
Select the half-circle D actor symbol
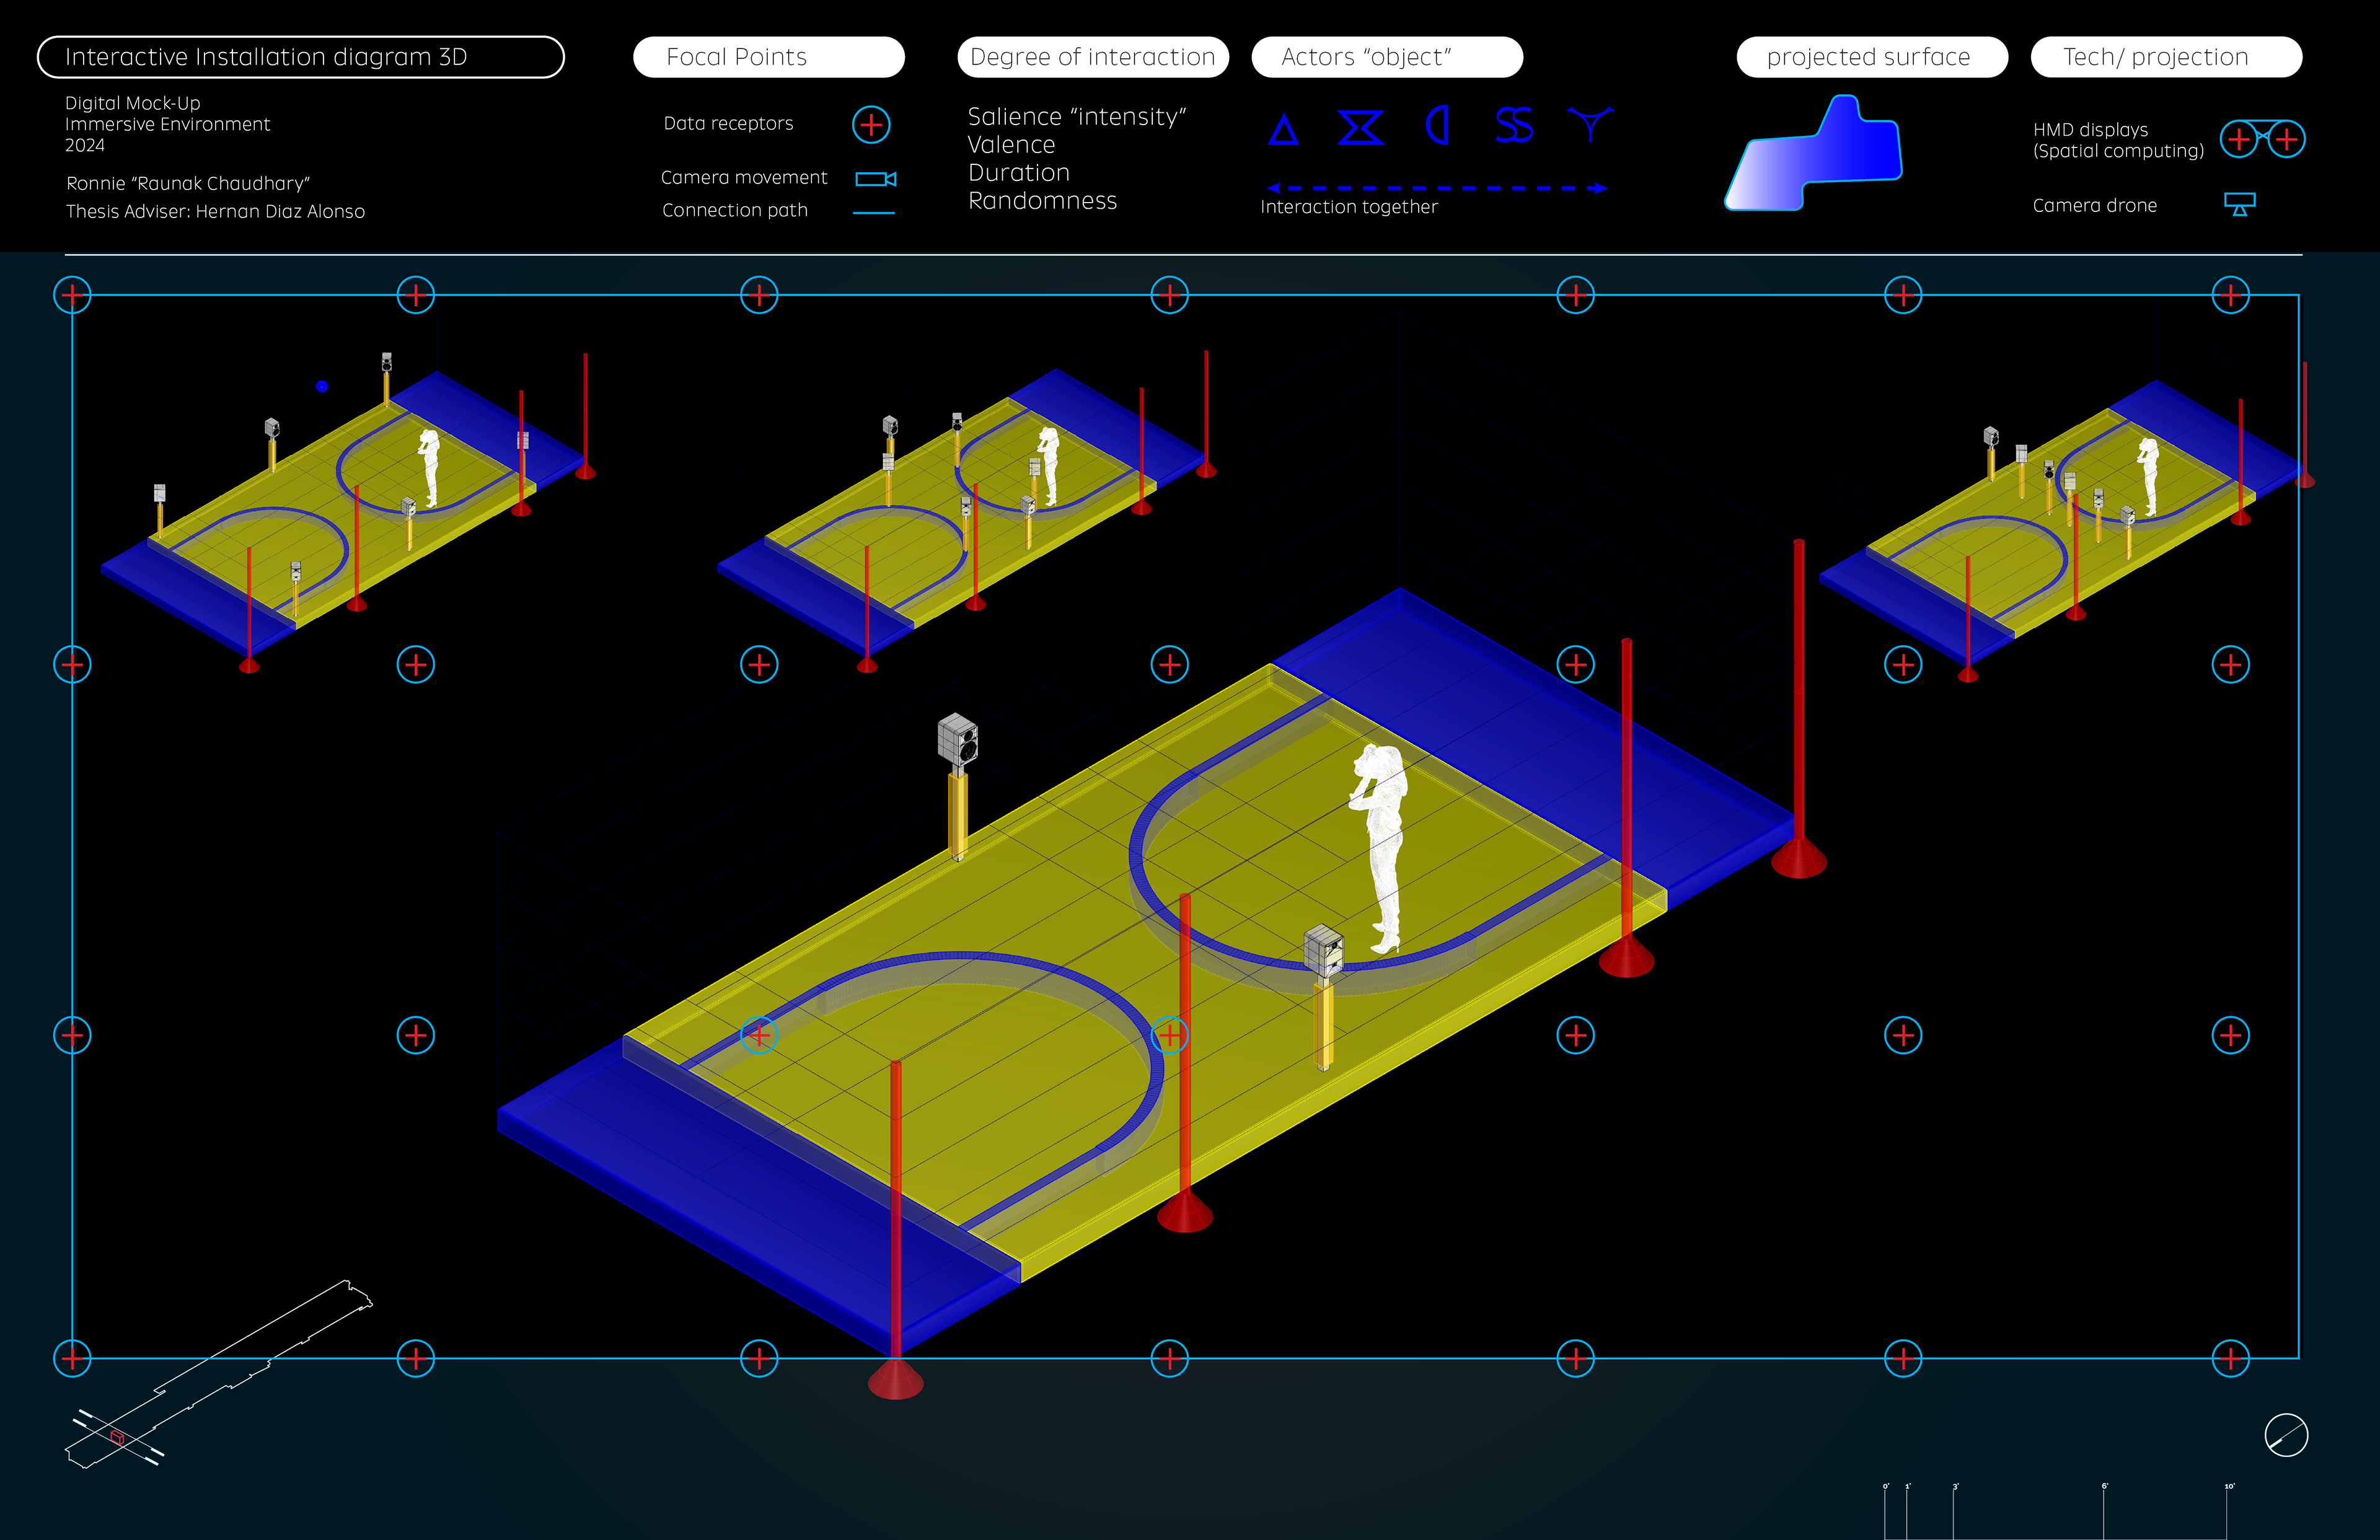point(1437,126)
